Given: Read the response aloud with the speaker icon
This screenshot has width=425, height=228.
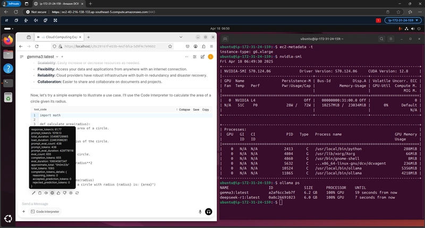Looking at the screenshot, I should tap(46, 193).
